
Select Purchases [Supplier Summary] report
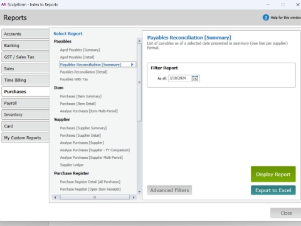tap(83, 128)
